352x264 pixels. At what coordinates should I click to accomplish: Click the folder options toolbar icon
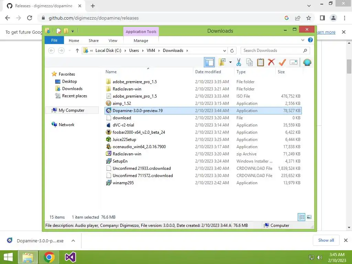tap(222, 62)
